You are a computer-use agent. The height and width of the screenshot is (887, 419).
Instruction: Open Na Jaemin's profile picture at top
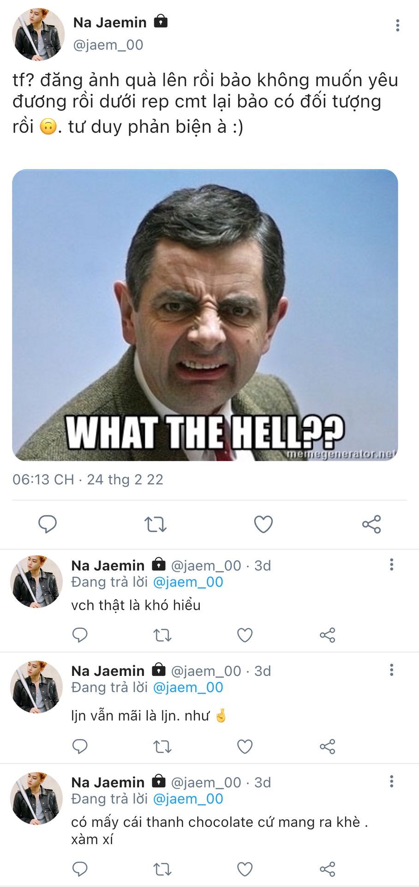click(x=38, y=34)
